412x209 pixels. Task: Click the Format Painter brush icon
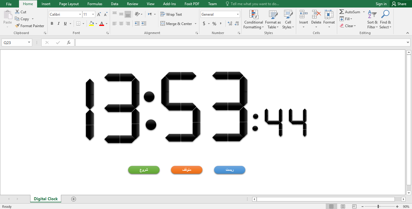click(17, 26)
